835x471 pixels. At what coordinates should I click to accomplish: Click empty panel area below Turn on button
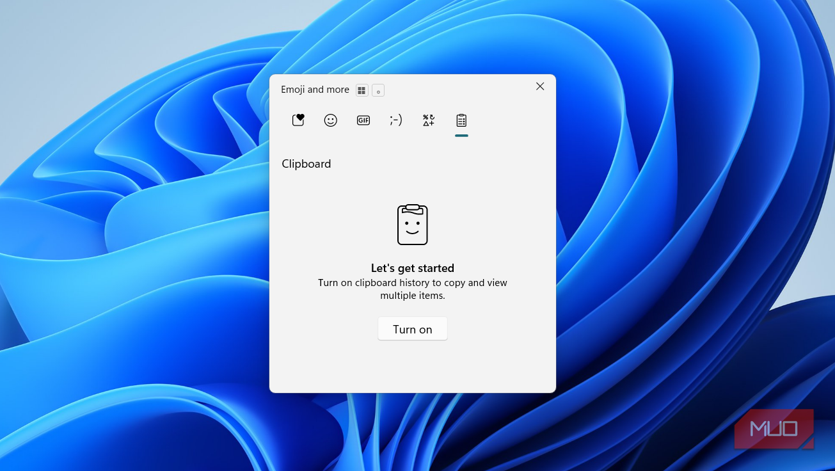[x=413, y=368]
